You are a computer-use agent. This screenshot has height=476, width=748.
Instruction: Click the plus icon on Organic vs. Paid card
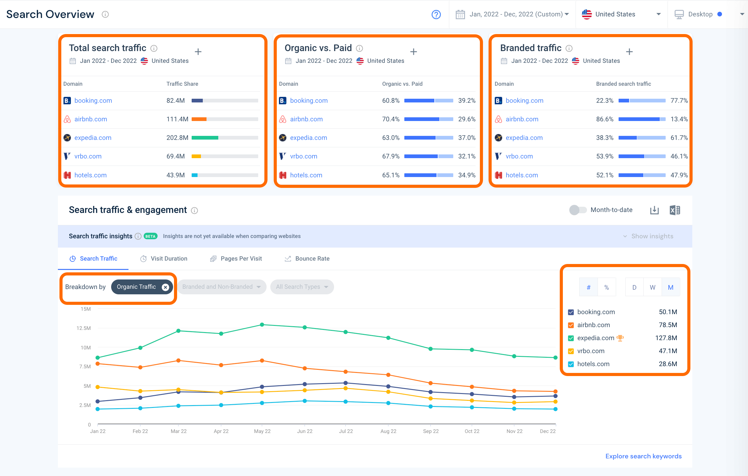[x=413, y=52]
